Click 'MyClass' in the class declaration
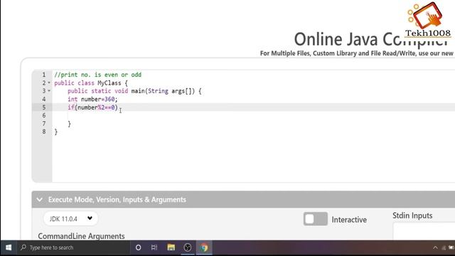Screen dimensions: 455x256 [x=109, y=83]
